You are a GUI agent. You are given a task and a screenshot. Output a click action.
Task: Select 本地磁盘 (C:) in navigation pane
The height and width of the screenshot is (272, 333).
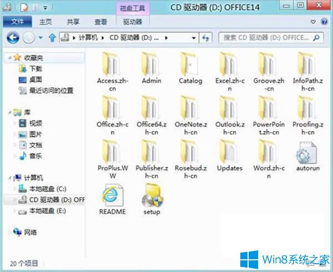point(47,189)
